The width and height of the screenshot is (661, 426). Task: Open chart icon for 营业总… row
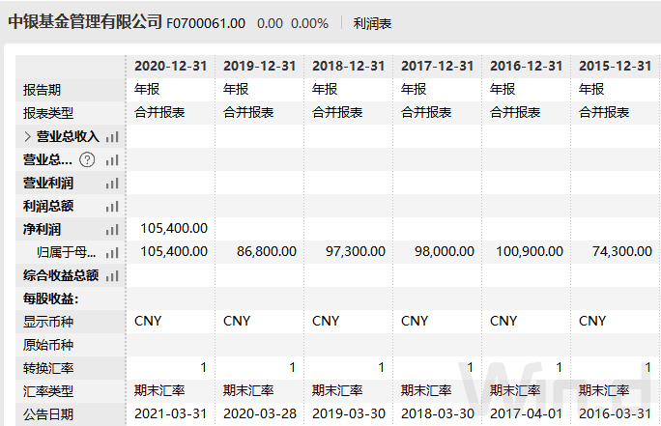click(x=112, y=159)
